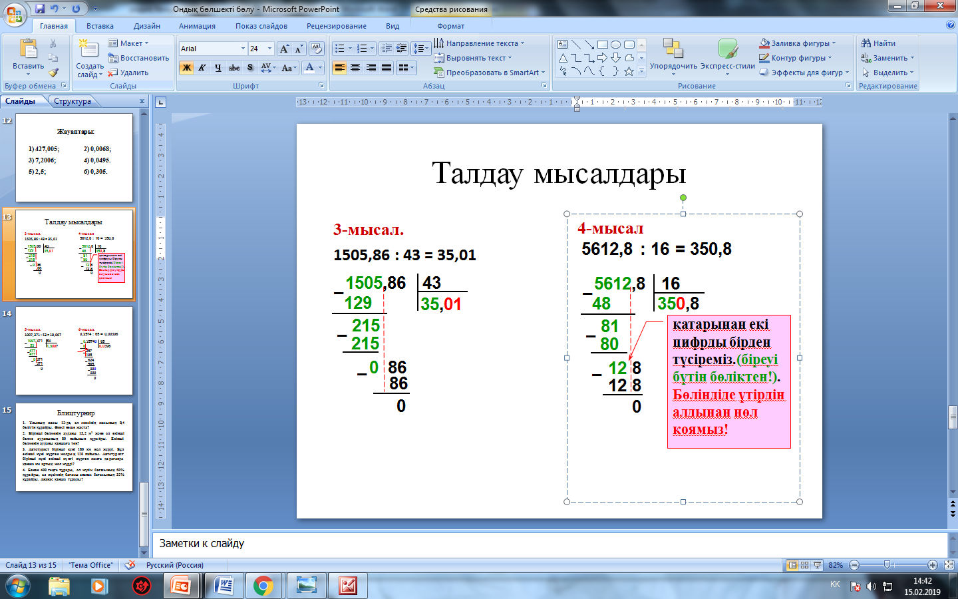Screen dimensions: 958x599
Task: Click the Clear Formatting eraser icon
Action: click(317, 49)
